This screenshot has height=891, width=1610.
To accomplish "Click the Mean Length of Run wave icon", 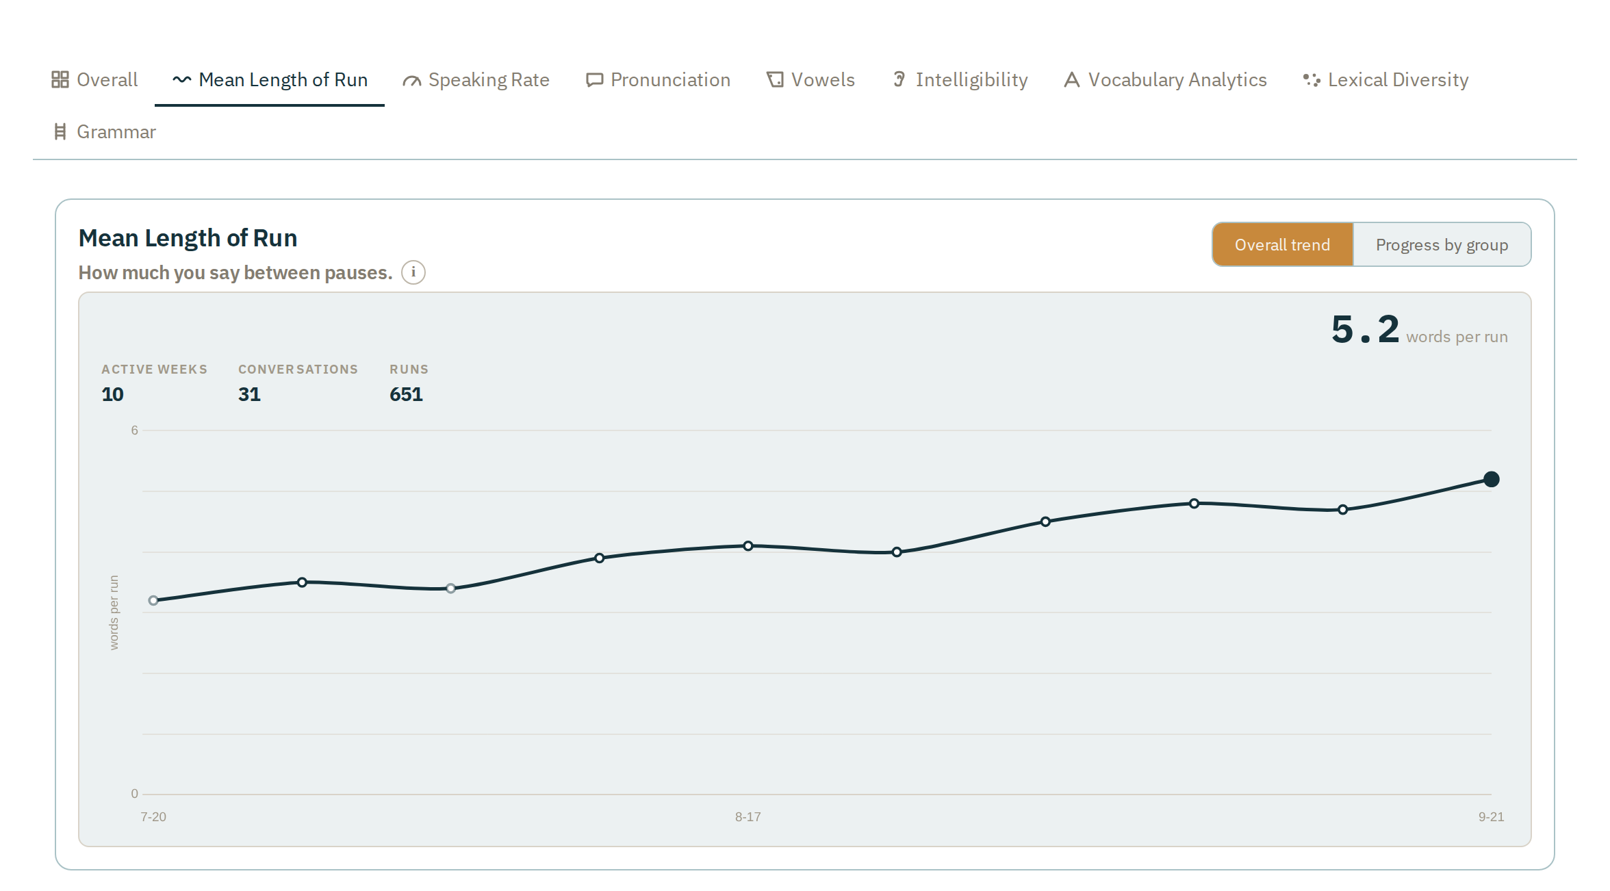I will click(181, 80).
